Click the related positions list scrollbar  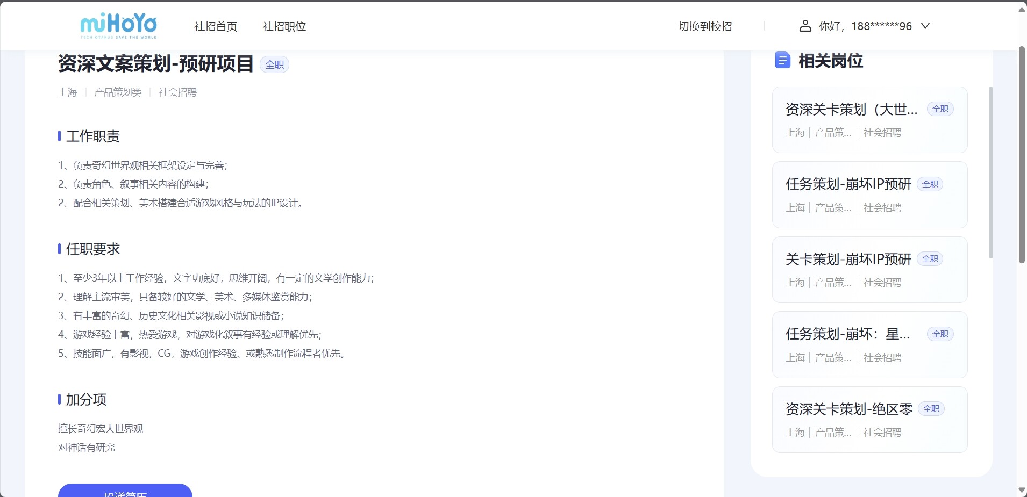[x=990, y=172]
